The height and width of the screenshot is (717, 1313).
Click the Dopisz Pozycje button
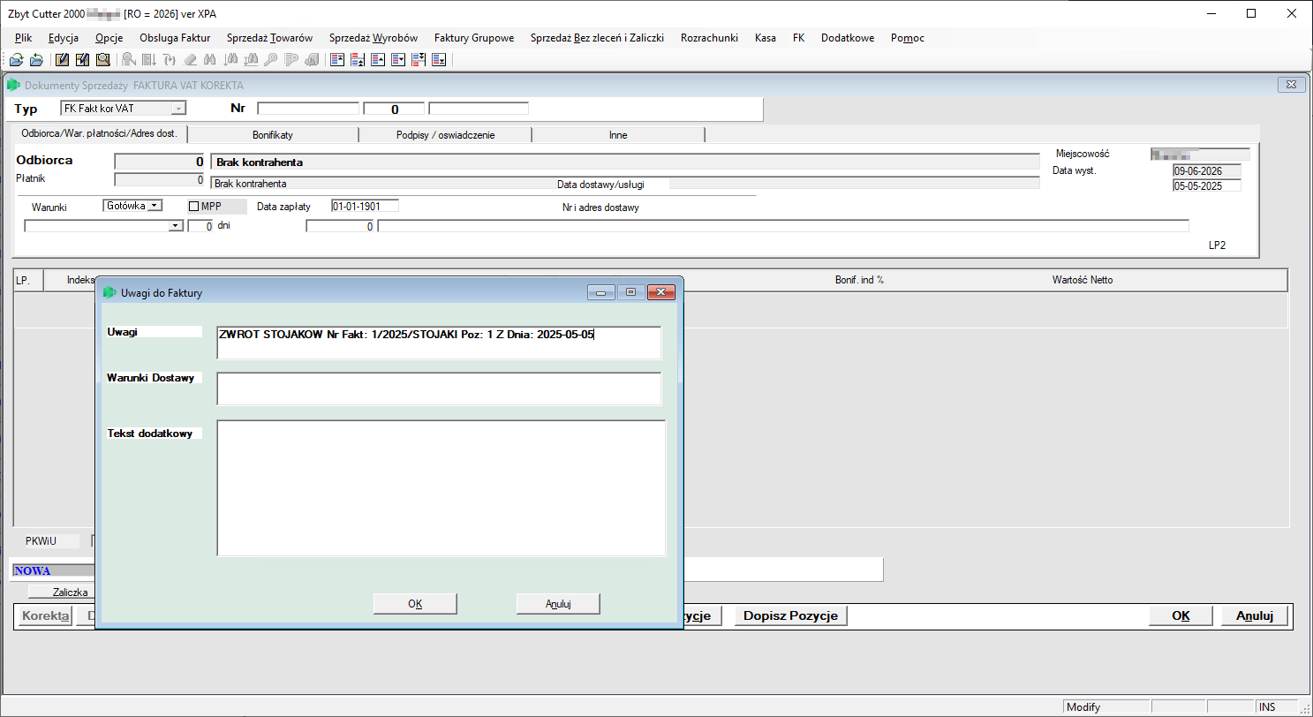click(x=791, y=615)
